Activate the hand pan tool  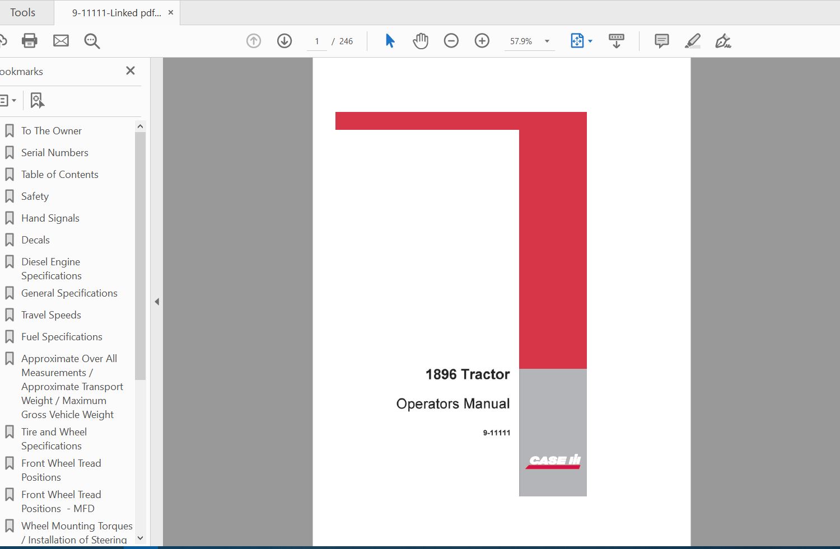click(421, 41)
